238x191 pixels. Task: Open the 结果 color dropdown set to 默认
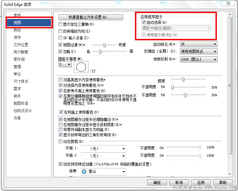click(x=103, y=171)
